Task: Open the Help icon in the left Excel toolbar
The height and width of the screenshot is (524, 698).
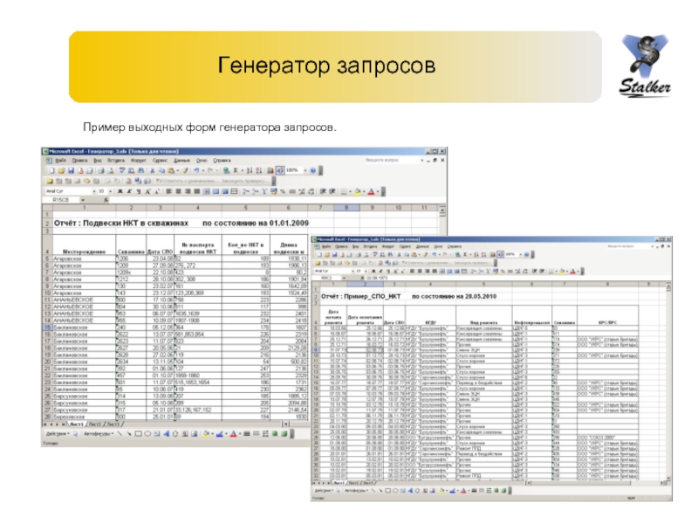Action: pos(312,169)
